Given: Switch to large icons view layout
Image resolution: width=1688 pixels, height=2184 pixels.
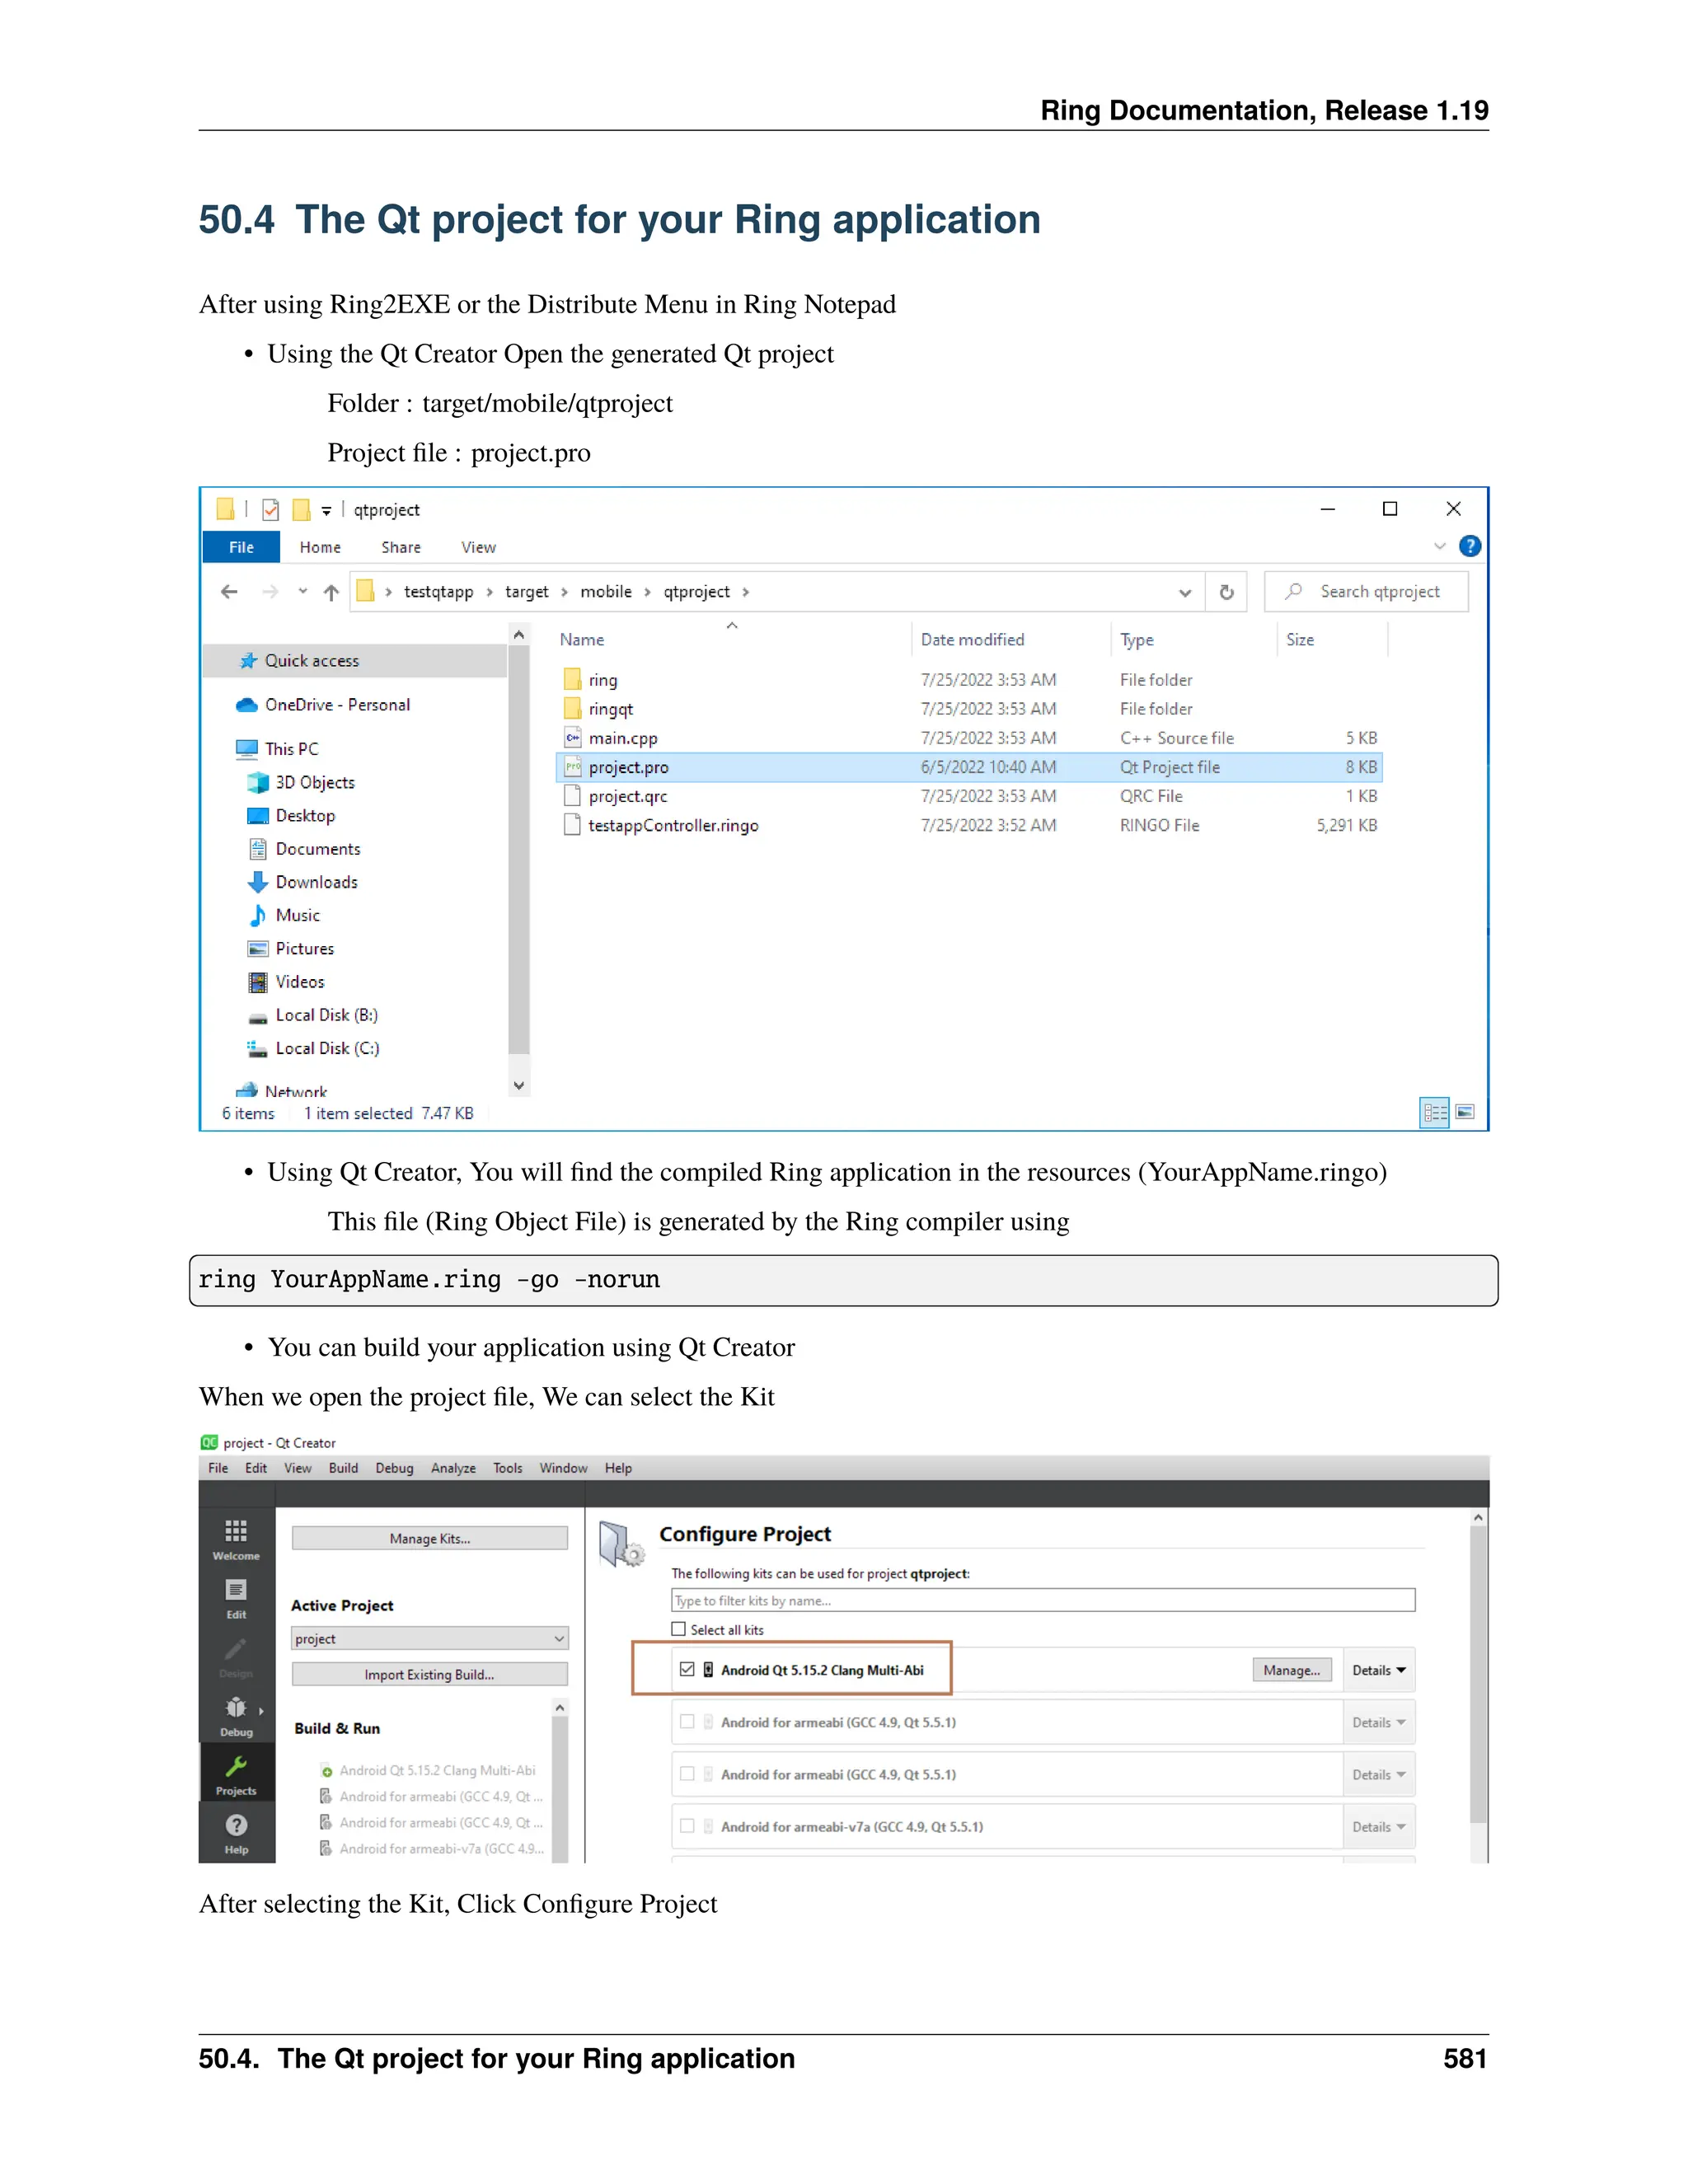Looking at the screenshot, I should coord(1465,1112).
